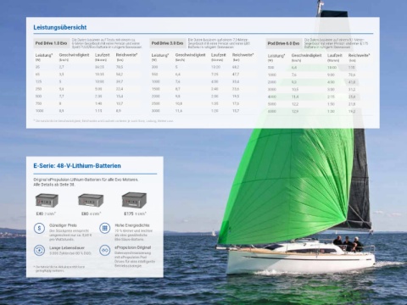Click the dollar sign Günstiger Preis icon
This screenshot has width=407, height=305.
39,228
